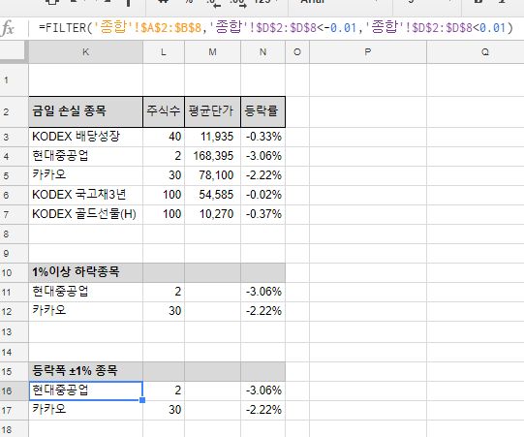The height and width of the screenshot is (437, 524).
Task: Click the increase decimal places icon
Action: coord(238,3)
